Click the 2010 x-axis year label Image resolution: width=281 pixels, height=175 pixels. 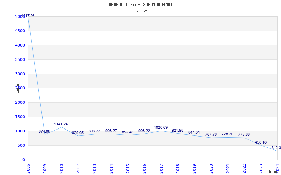(61, 169)
